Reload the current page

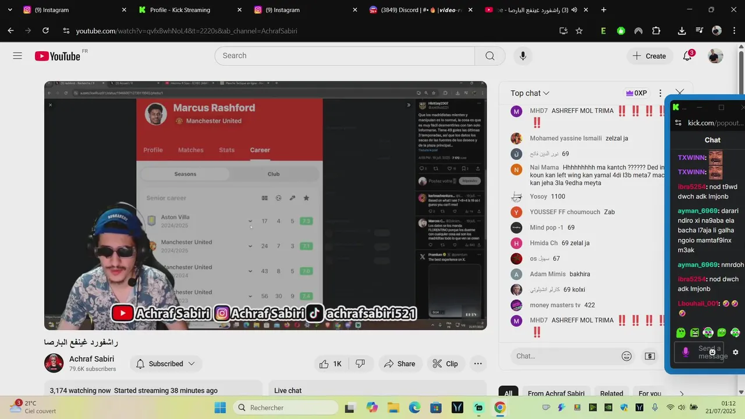point(45,31)
